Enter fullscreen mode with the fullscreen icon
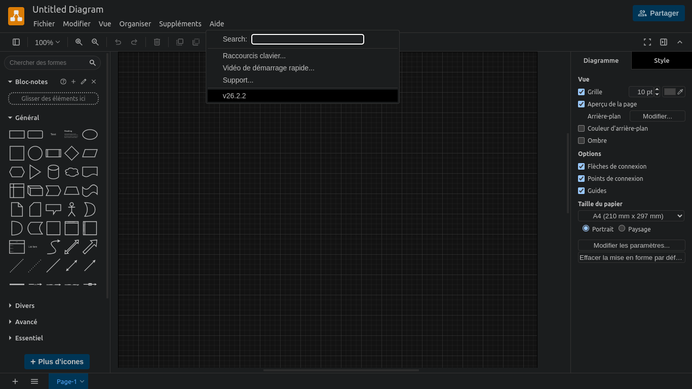 [x=647, y=42]
